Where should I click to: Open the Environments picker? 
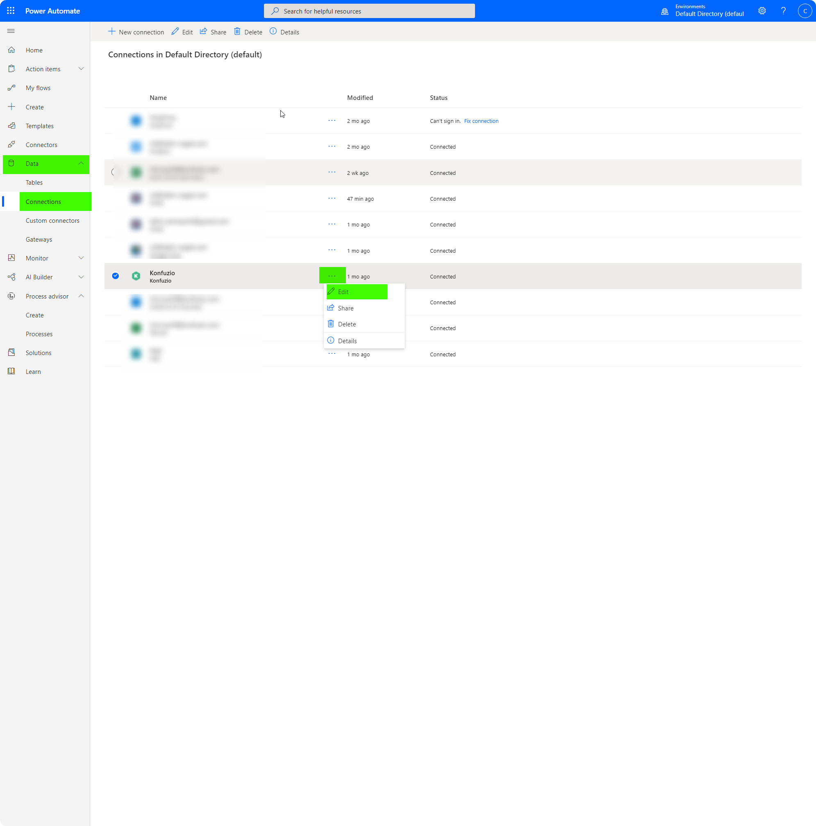(702, 11)
